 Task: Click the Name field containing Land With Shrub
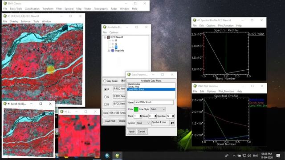click(x=154, y=102)
